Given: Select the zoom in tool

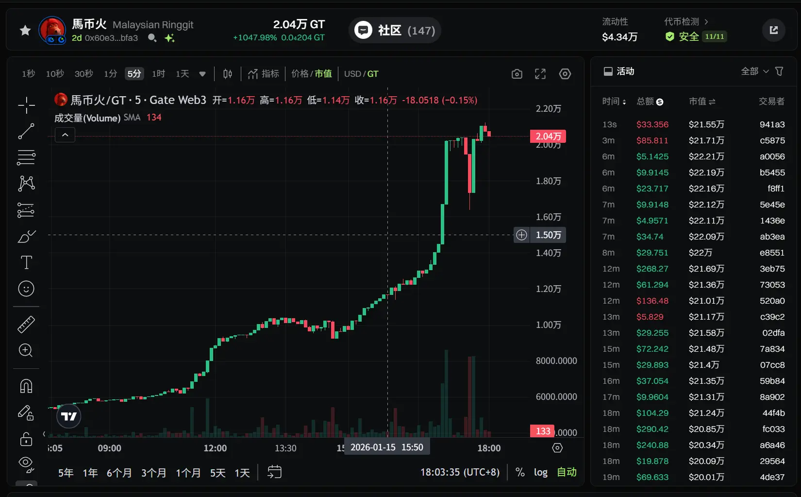Looking at the screenshot, I should pos(26,350).
